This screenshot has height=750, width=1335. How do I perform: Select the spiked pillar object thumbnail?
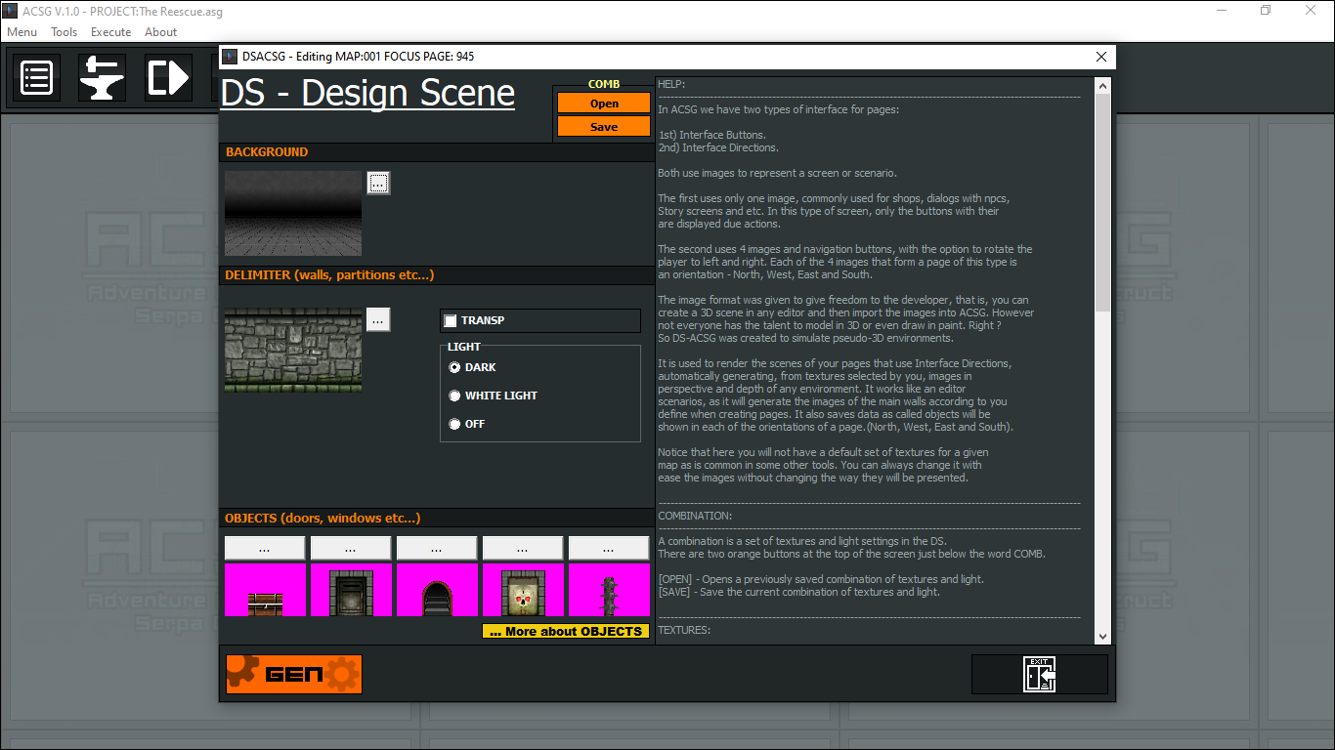(609, 590)
